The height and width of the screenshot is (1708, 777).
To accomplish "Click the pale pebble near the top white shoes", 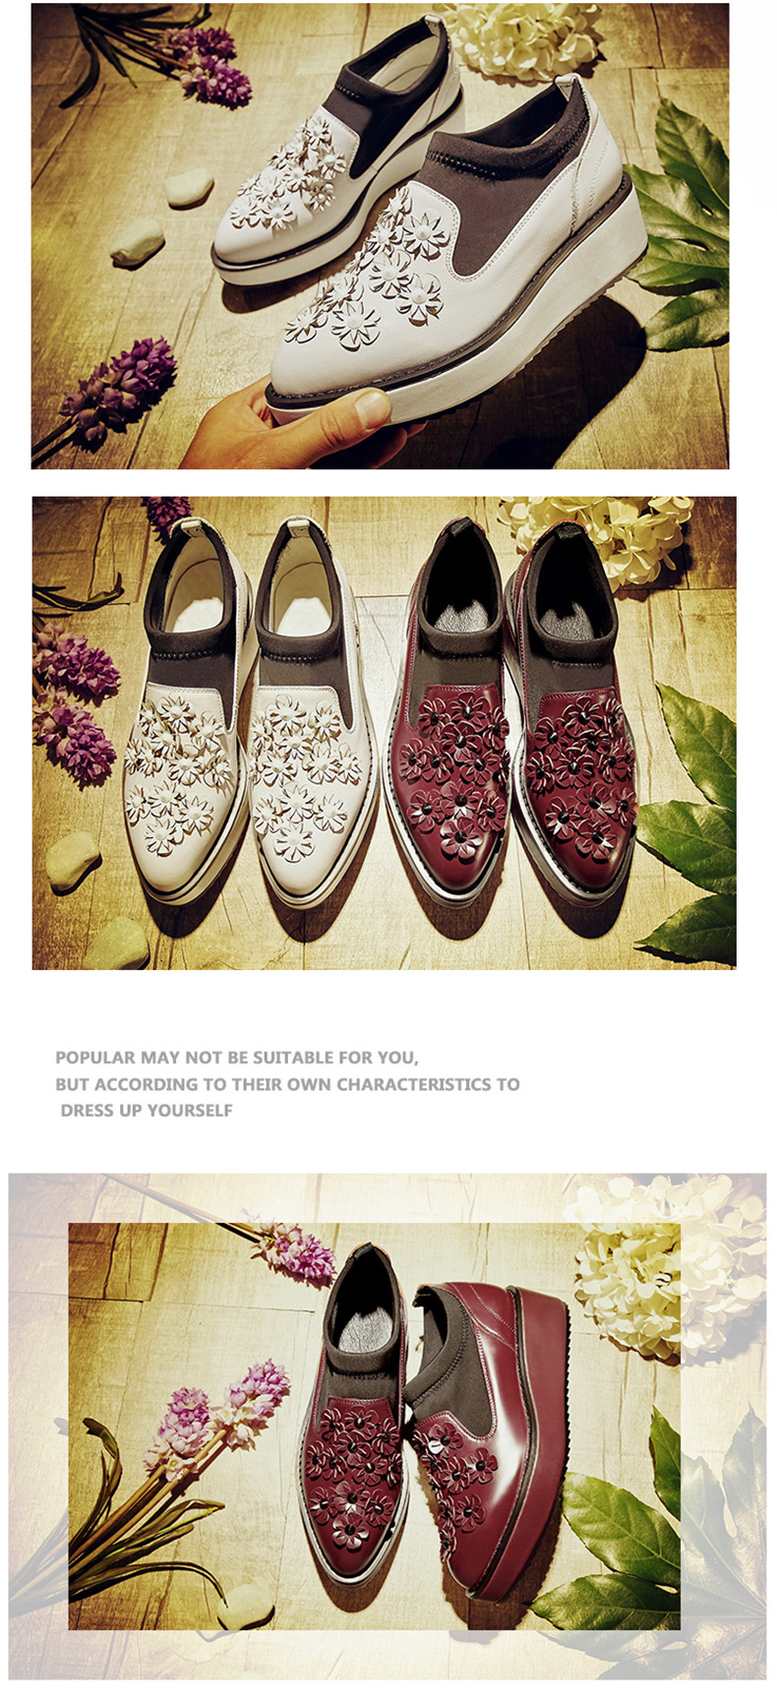I will [x=189, y=187].
